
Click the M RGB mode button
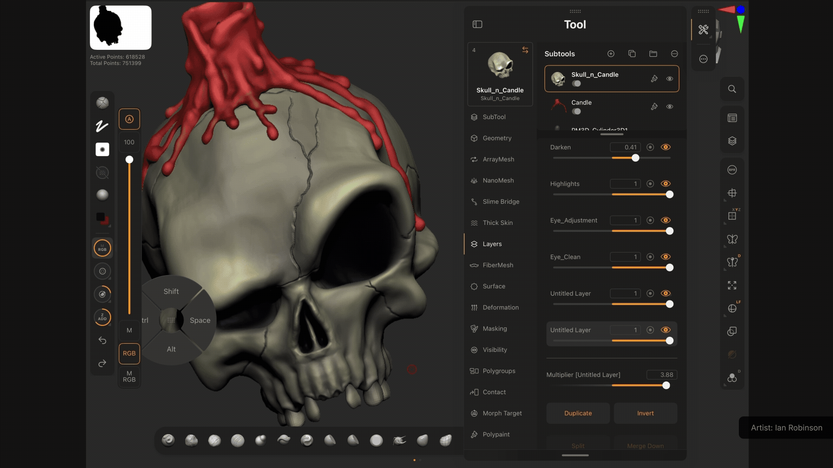click(129, 377)
